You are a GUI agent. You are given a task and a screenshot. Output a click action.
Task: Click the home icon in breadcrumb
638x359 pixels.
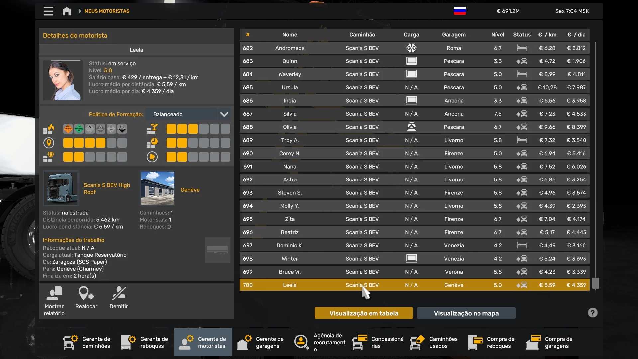point(67,11)
